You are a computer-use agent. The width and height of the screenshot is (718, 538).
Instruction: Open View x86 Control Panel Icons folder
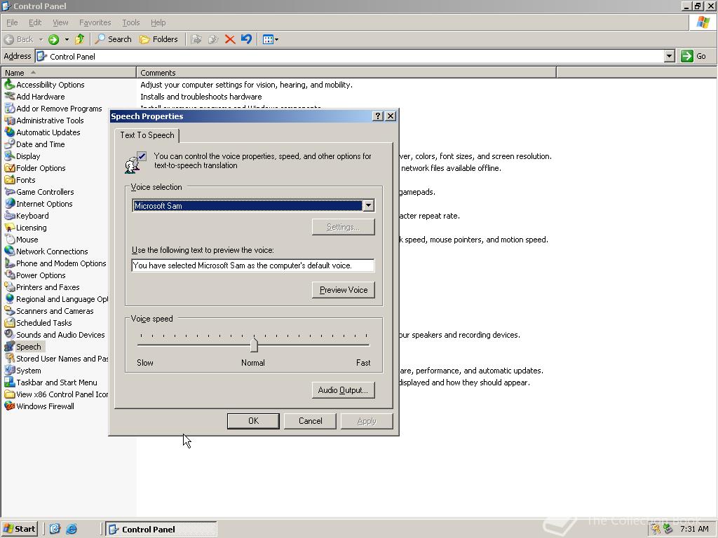pos(56,394)
